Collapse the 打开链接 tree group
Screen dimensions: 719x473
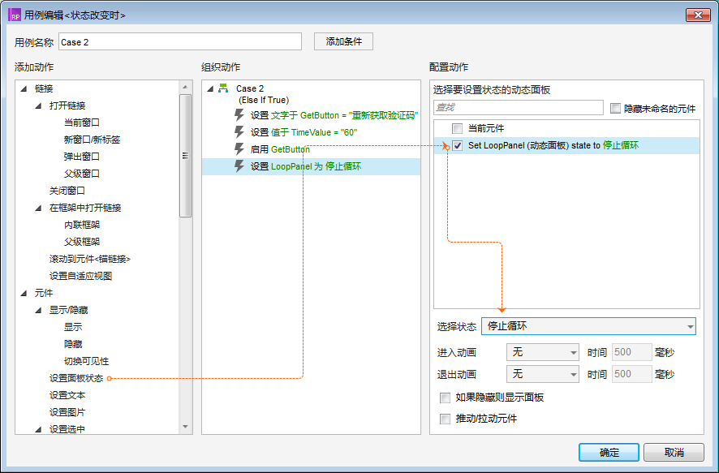pos(38,105)
